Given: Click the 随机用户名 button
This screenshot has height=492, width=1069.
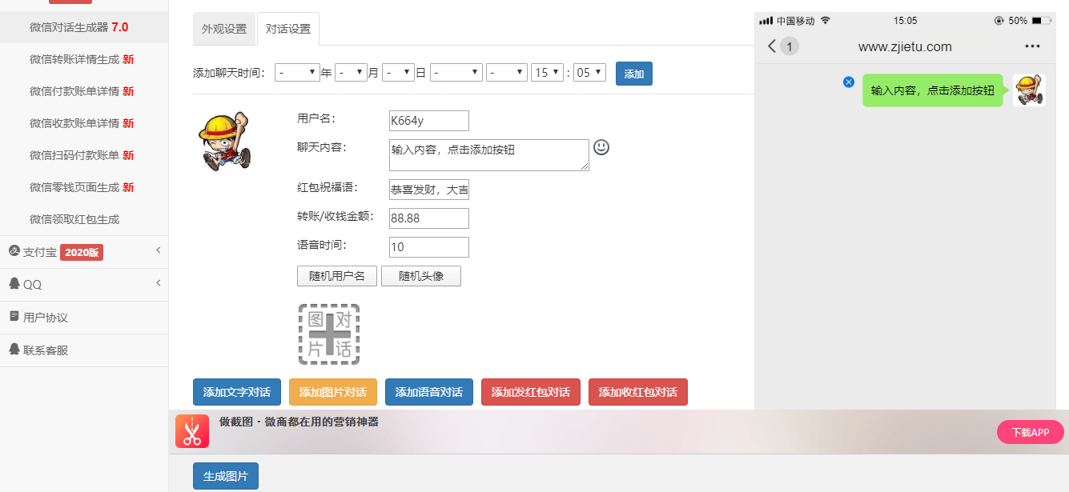Looking at the screenshot, I should pos(337,276).
